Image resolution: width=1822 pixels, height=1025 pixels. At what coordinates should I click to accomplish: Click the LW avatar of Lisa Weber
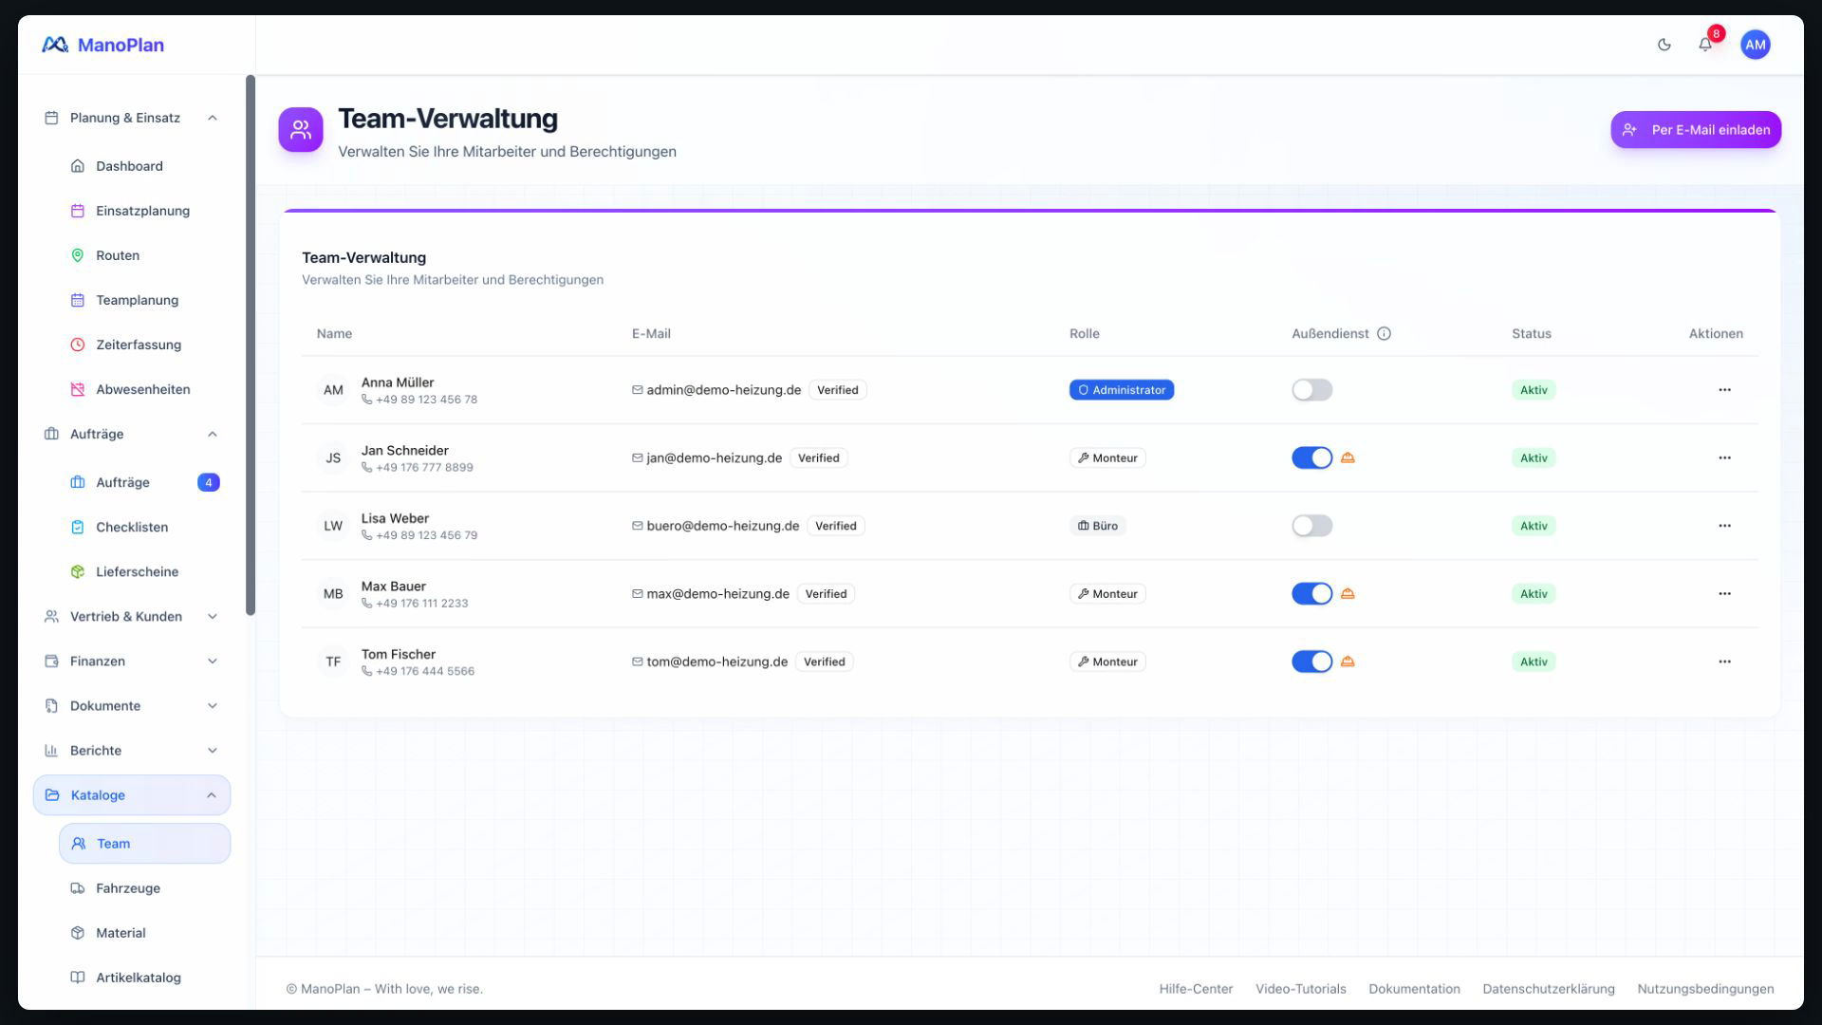click(333, 526)
